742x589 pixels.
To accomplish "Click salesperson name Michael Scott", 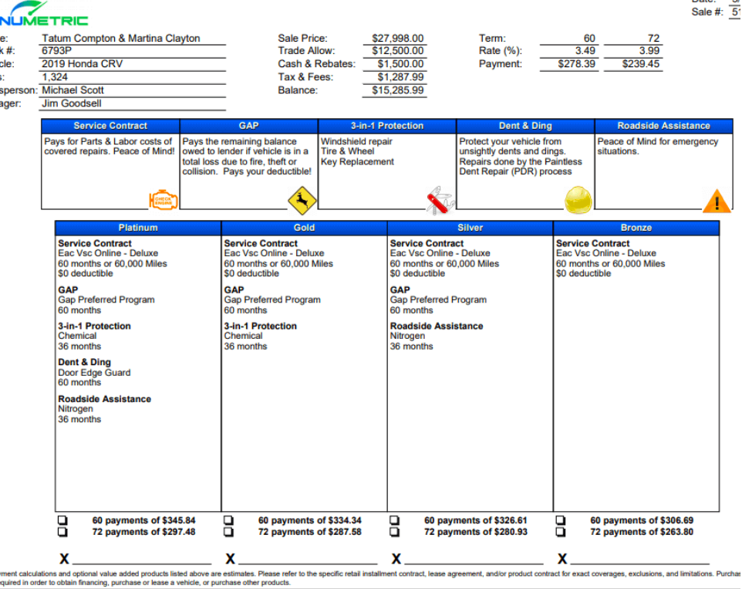I will [x=73, y=90].
